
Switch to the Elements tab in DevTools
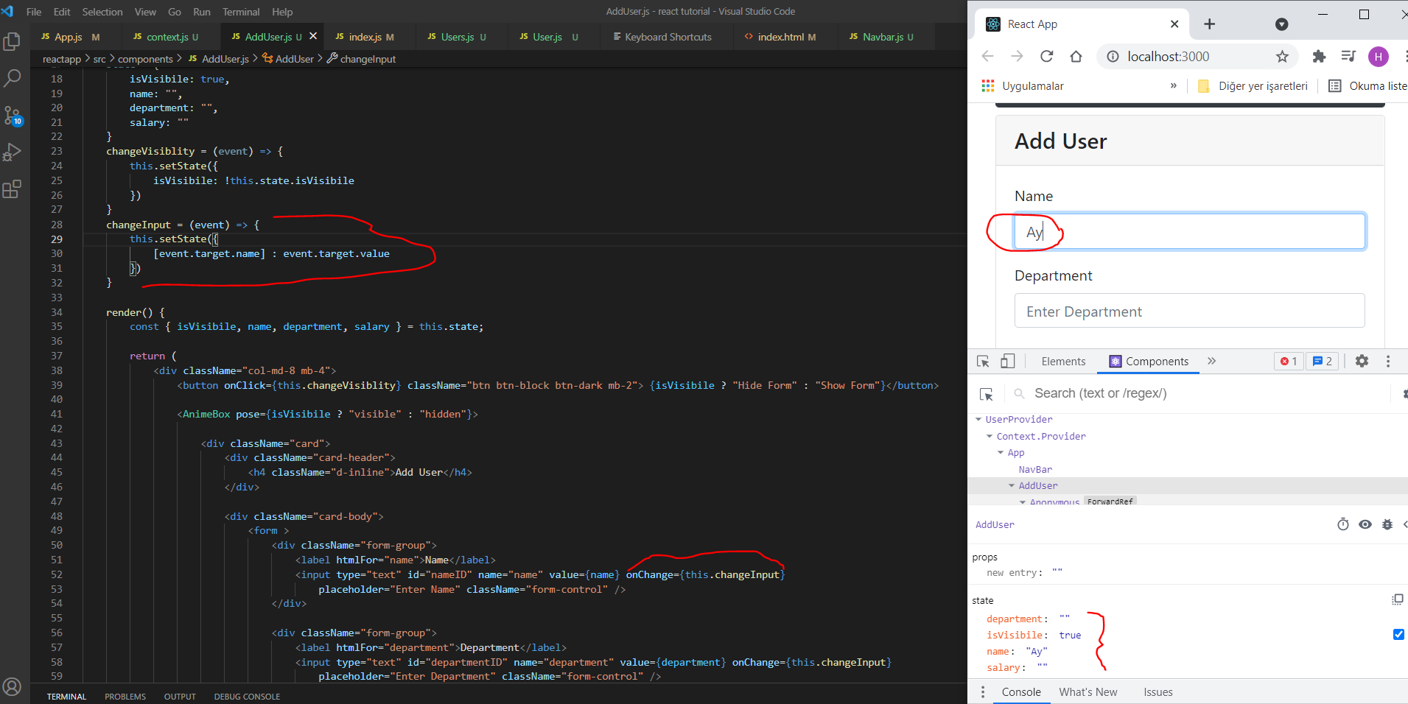coord(1063,361)
